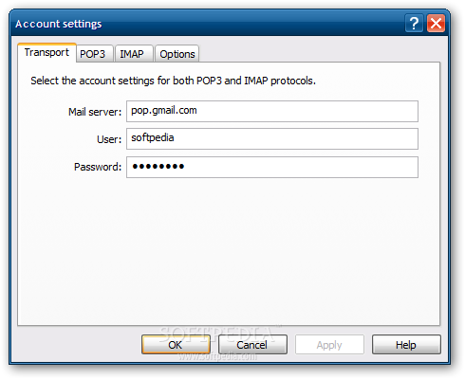
Task: Dismiss the dialog using Cancel button
Action: click(252, 345)
